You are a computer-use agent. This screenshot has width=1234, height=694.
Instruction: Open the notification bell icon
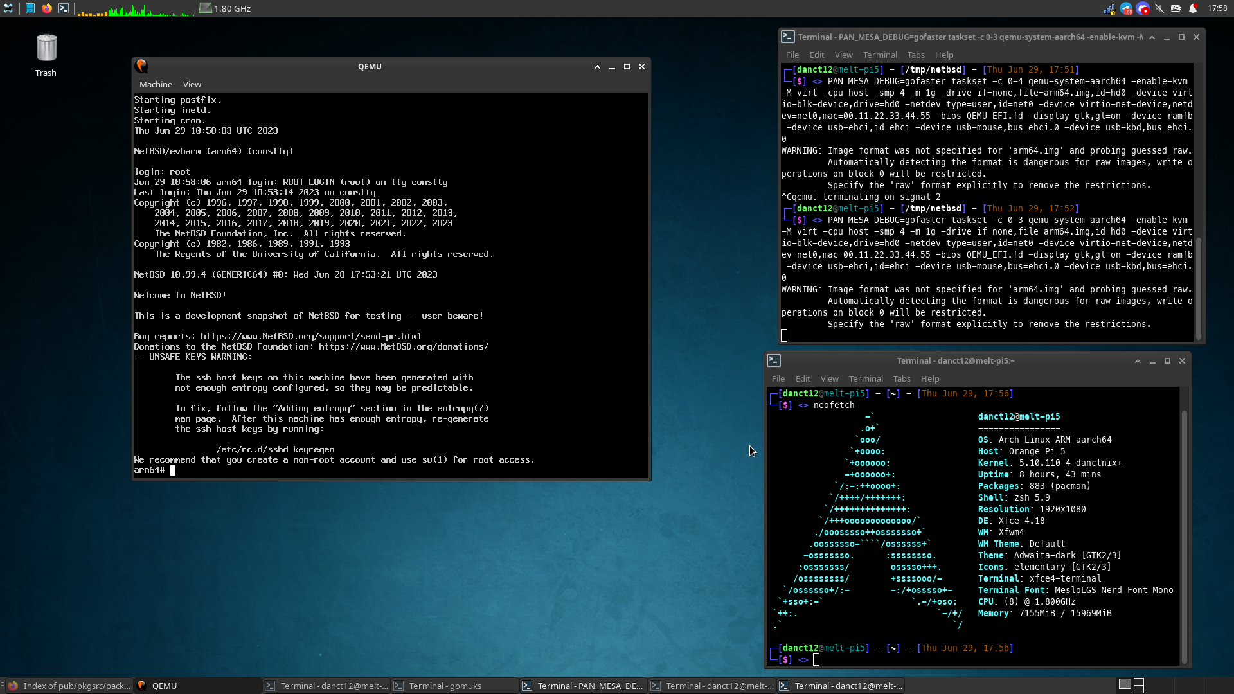click(x=1193, y=8)
